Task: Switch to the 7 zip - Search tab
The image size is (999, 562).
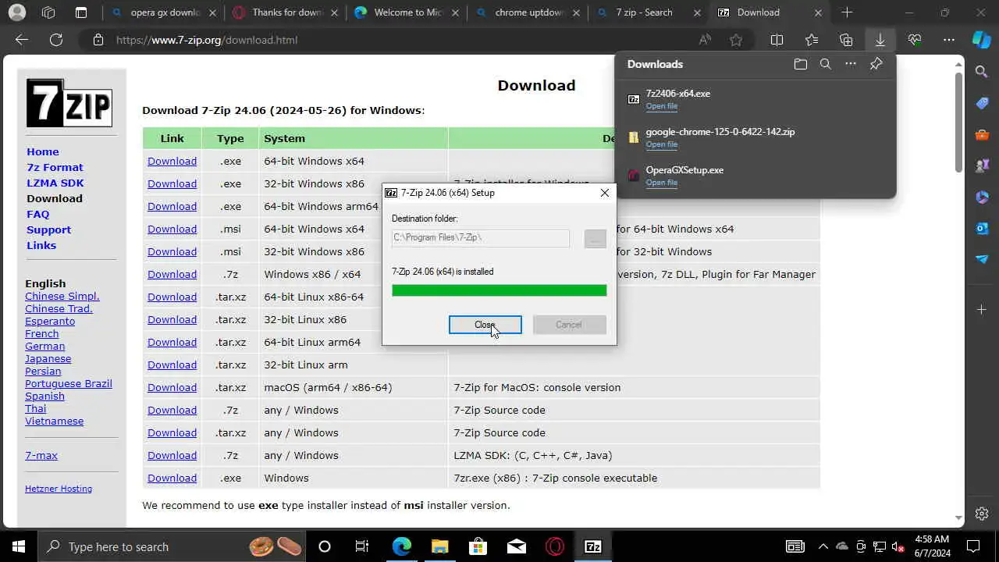Action: coord(648,12)
